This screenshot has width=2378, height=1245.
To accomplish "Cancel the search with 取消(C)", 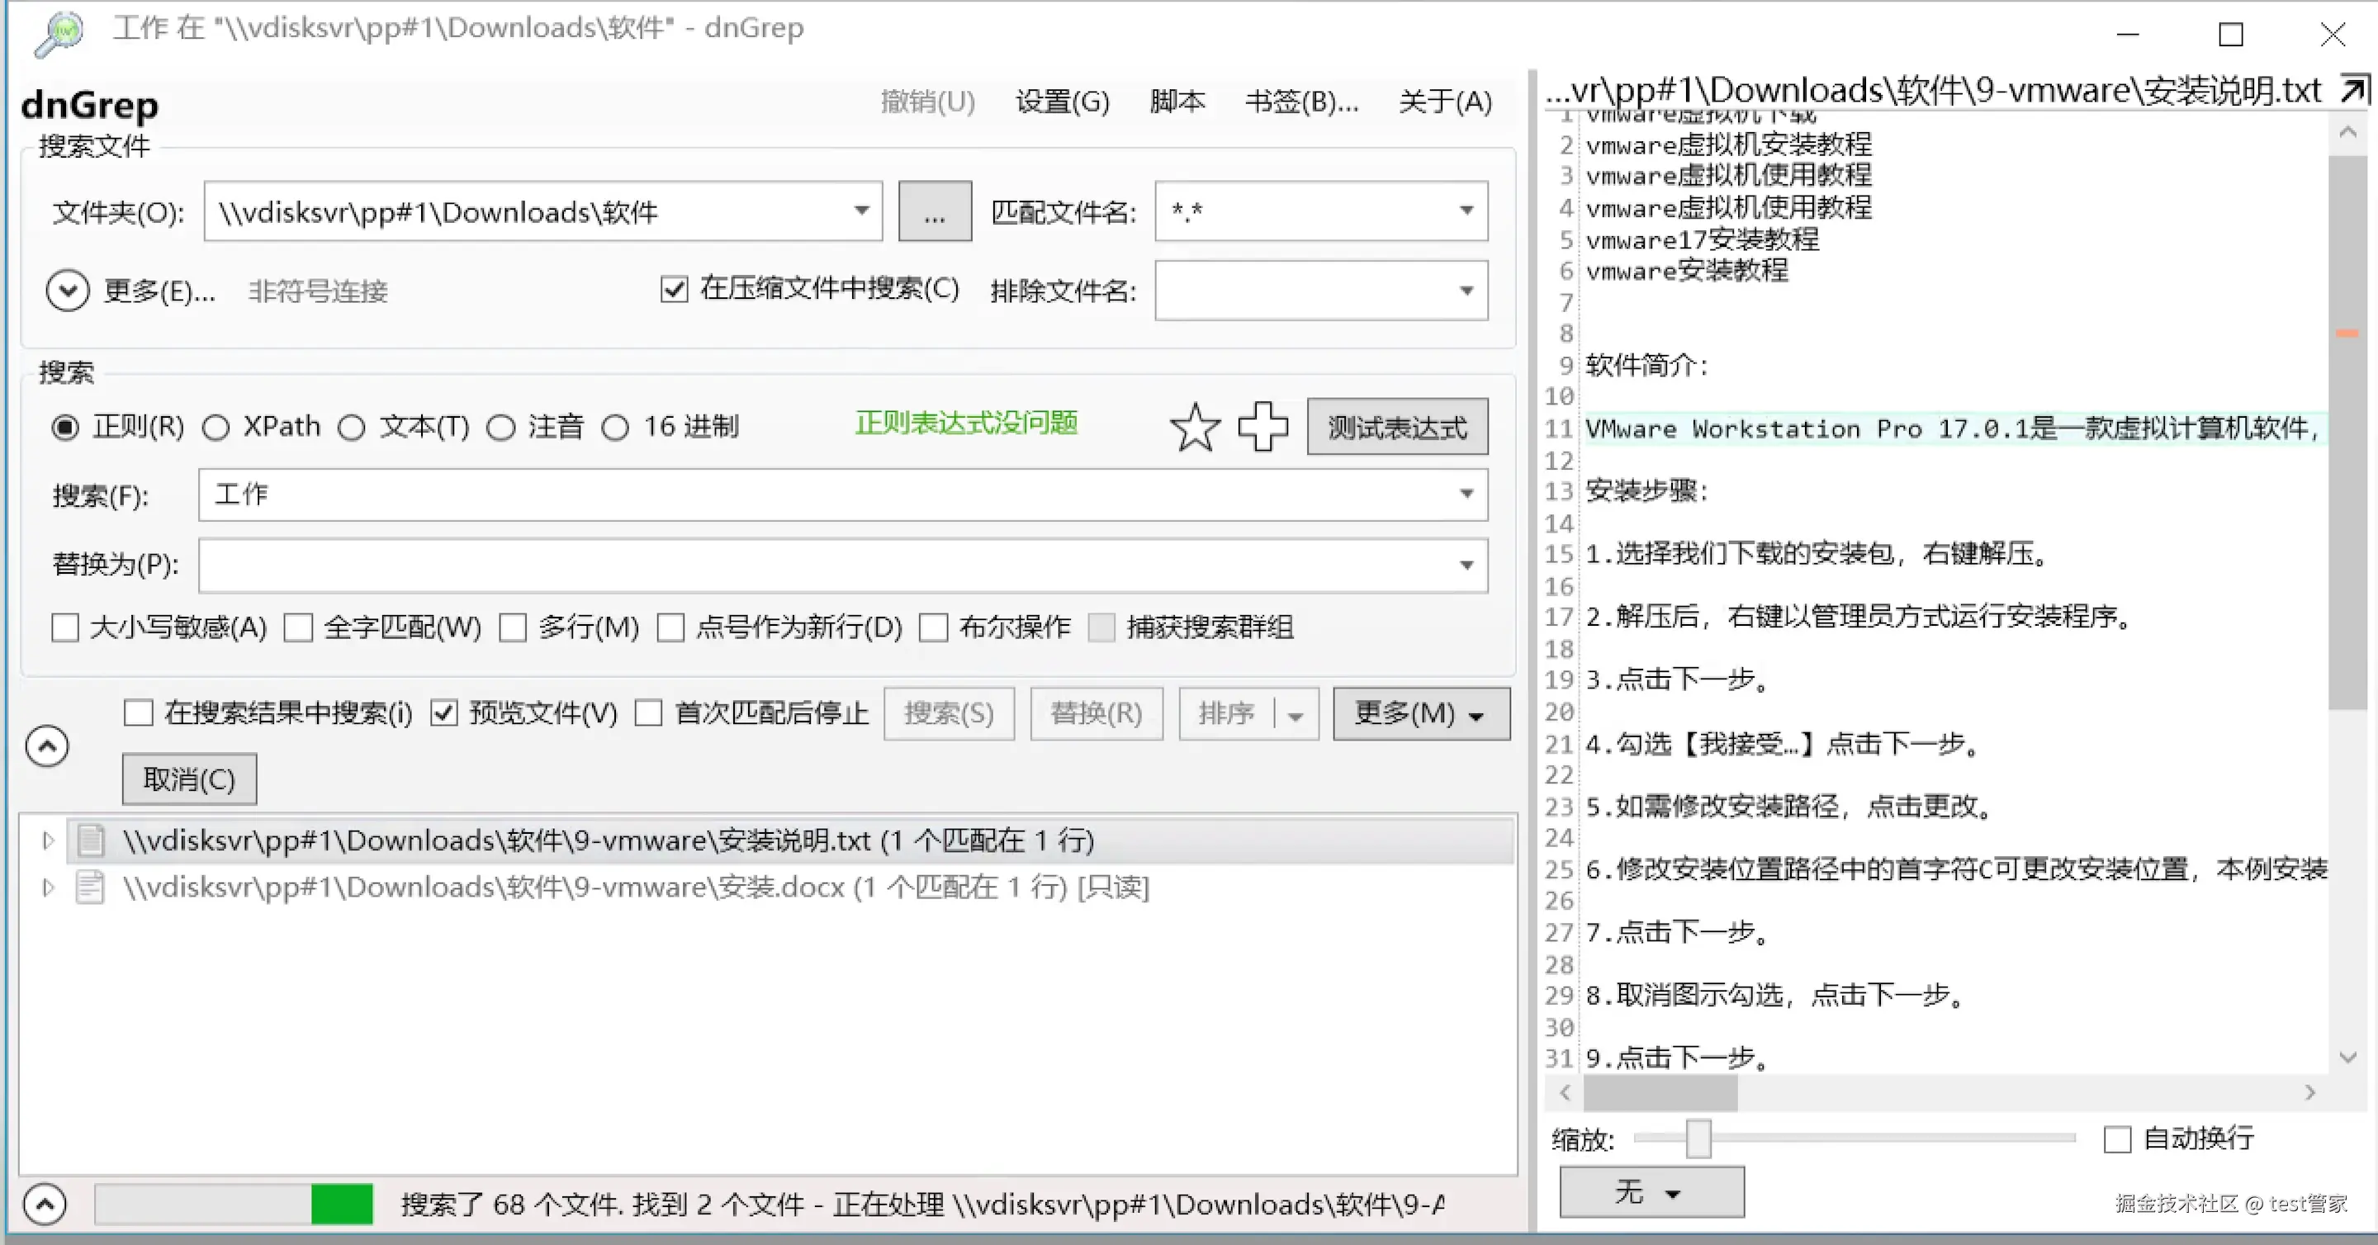I will click(188, 778).
